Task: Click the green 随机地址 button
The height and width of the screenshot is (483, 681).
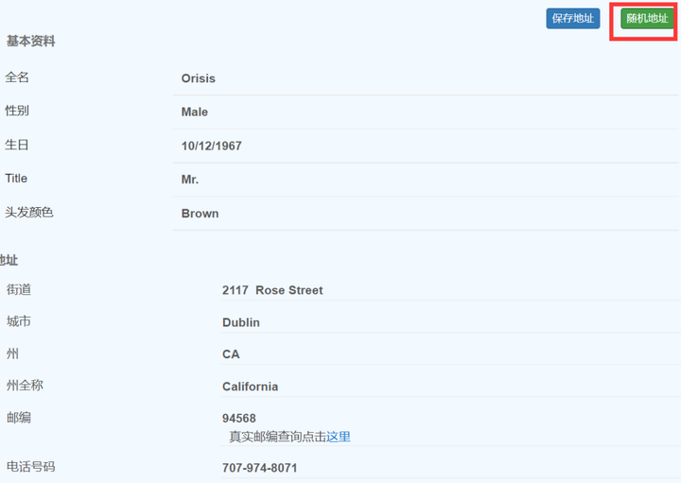Action: 647,18
